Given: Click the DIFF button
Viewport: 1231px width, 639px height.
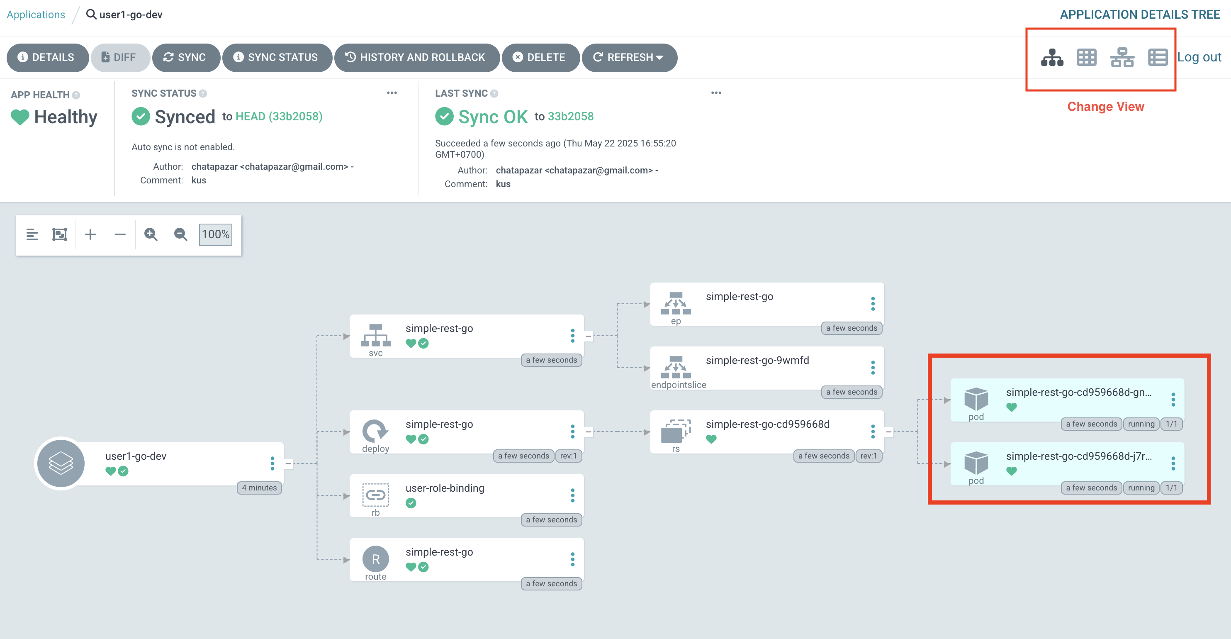Looking at the screenshot, I should [x=120, y=57].
